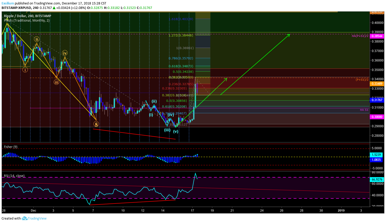Click the circled wave 5 label
This screenshot has width=386, height=223.
pos(96,124)
